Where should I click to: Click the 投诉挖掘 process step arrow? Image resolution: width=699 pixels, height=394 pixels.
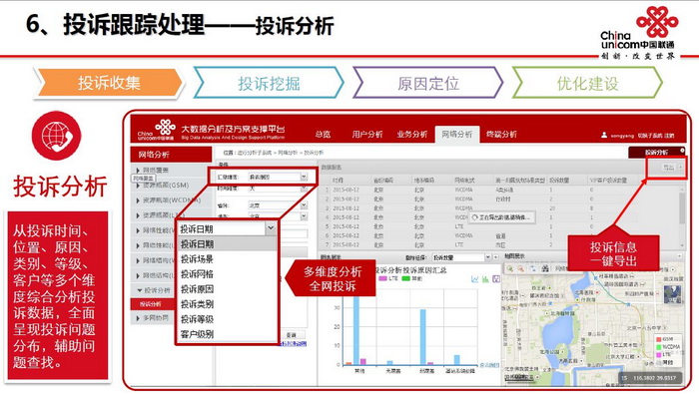(x=269, y=83)
